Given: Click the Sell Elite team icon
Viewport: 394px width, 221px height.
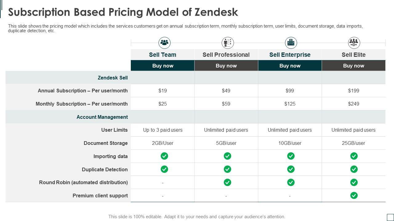Looking at the screenshot, I should pos(354,43).
